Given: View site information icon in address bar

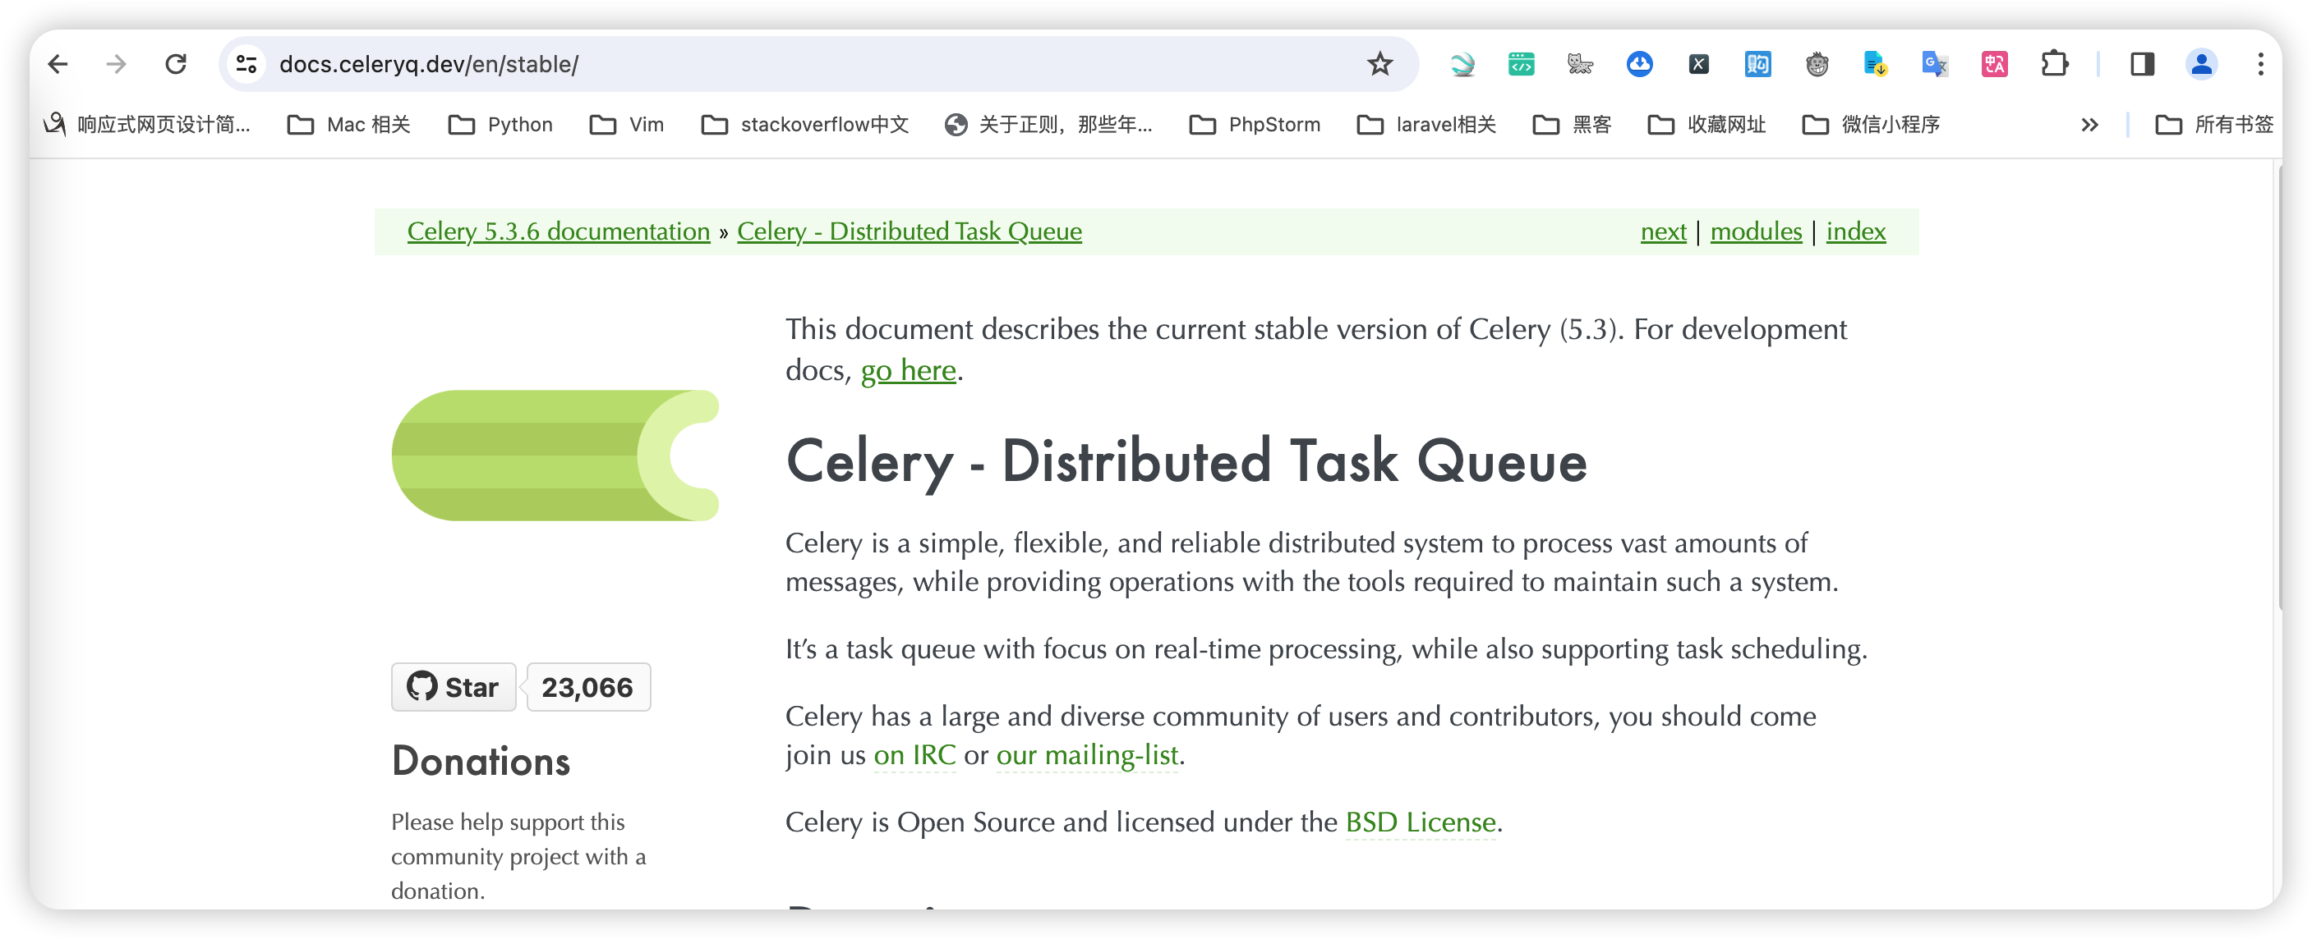Looking at the screenshot, I should click(246, 64).
